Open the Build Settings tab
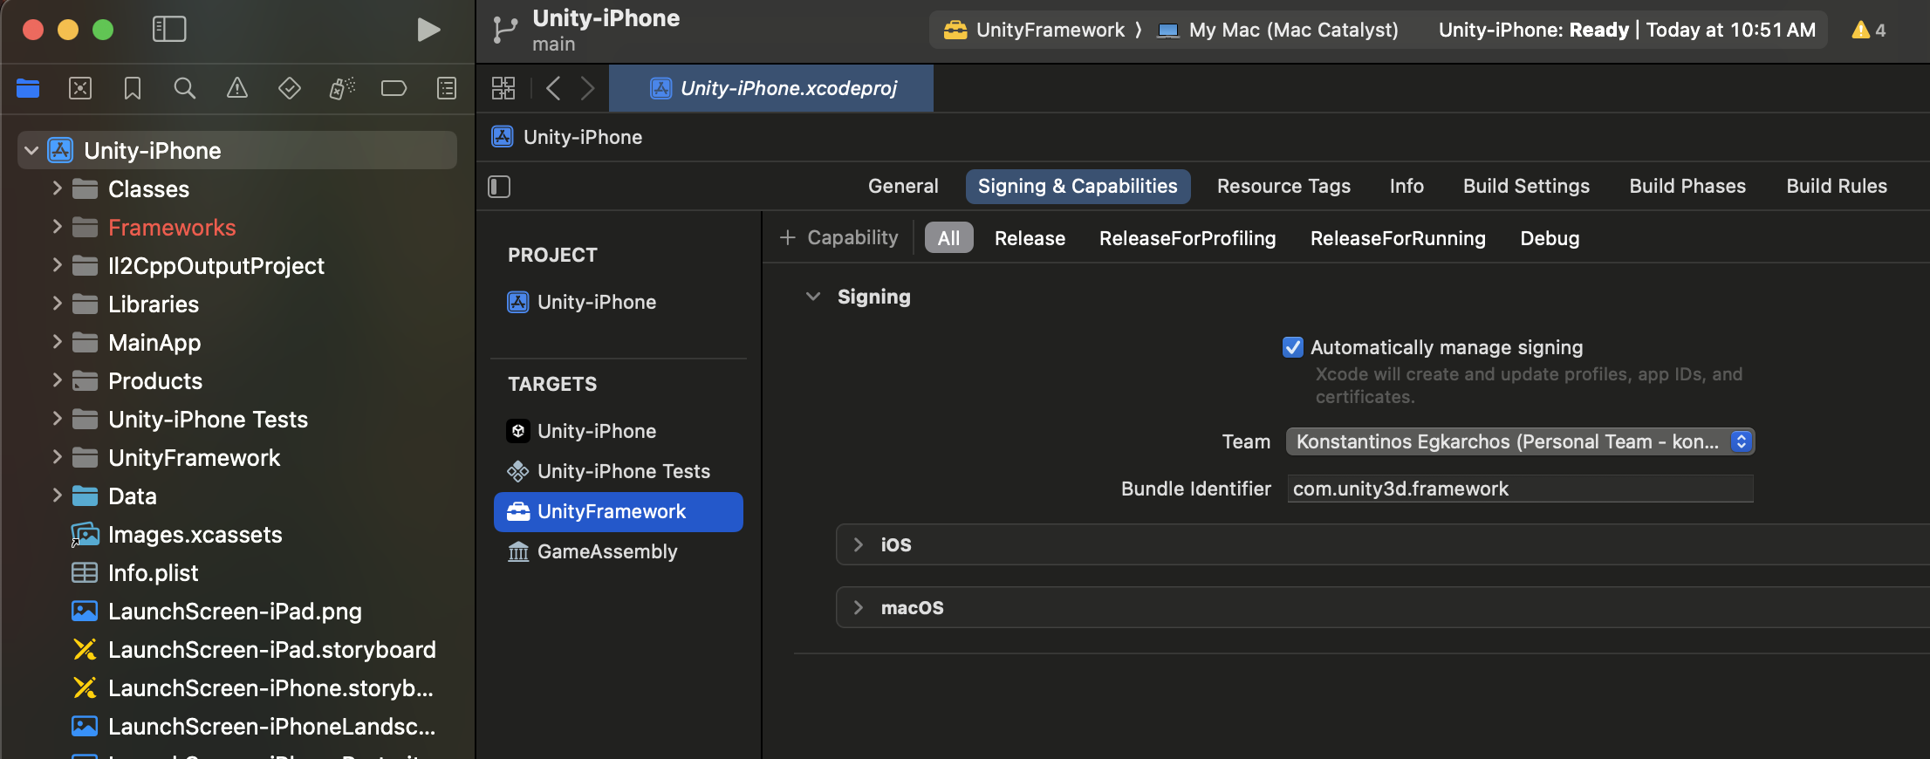 coord(1526,187)
